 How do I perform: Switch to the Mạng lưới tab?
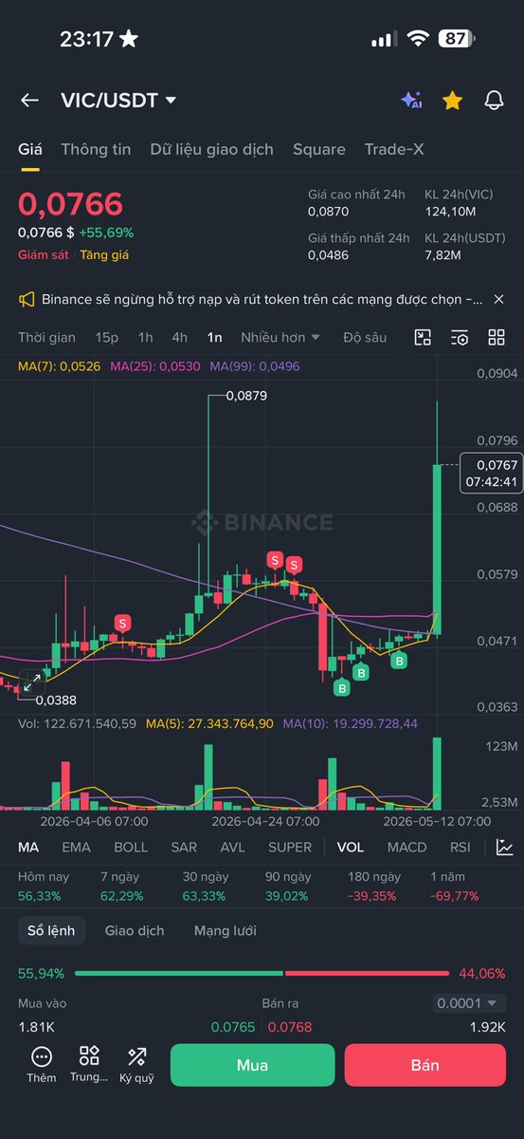coord(226,931)
